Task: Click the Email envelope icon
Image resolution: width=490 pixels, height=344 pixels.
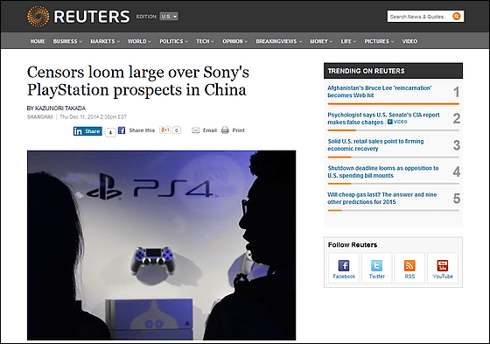Action: coord(196,130)
